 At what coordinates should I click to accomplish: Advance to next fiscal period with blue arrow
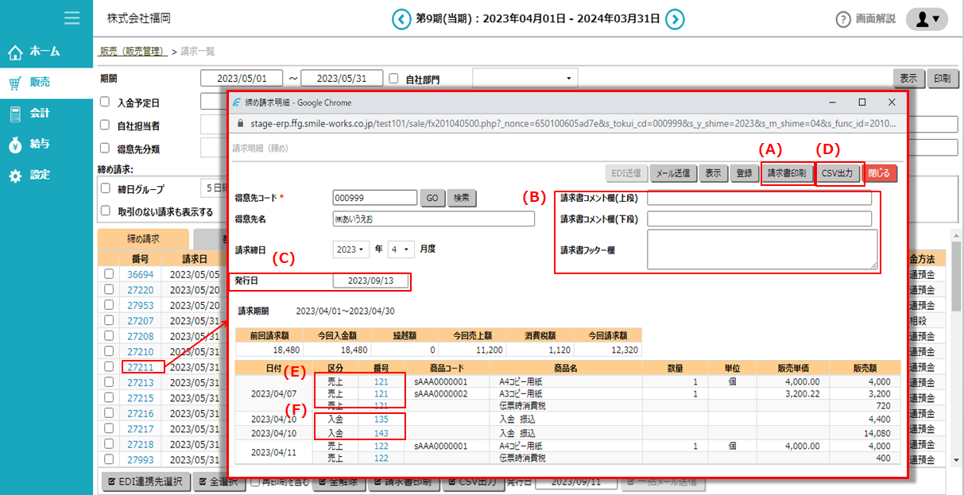point(675,19)
